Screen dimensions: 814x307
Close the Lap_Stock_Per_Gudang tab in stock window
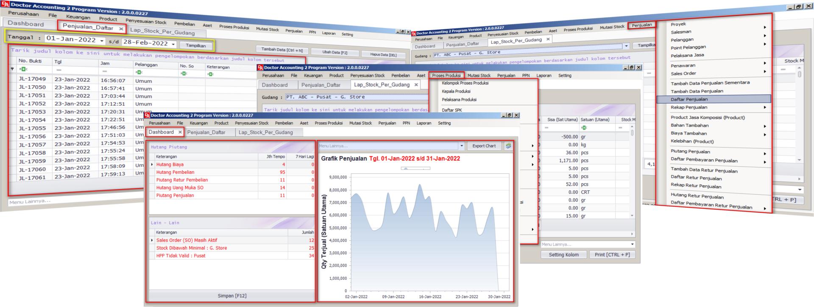[x=416, y=85]
